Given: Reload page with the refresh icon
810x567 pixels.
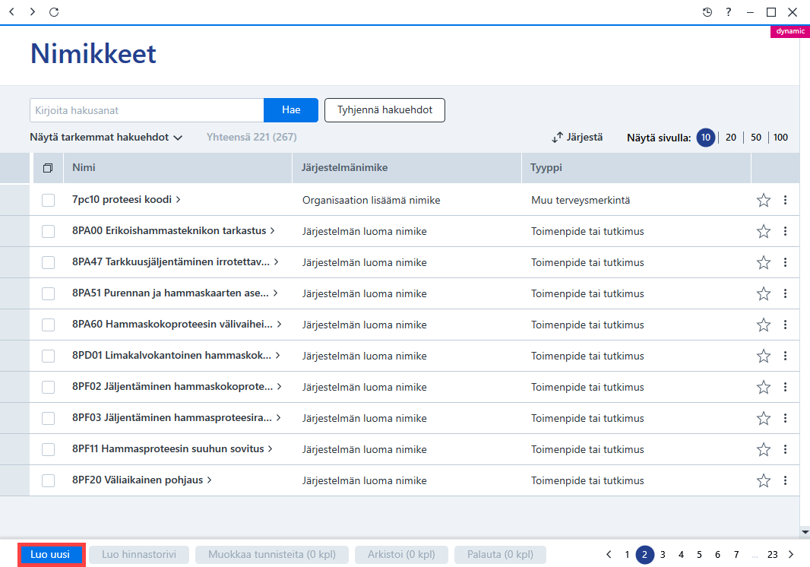Looking at the screenshot, I should point(54,12).
